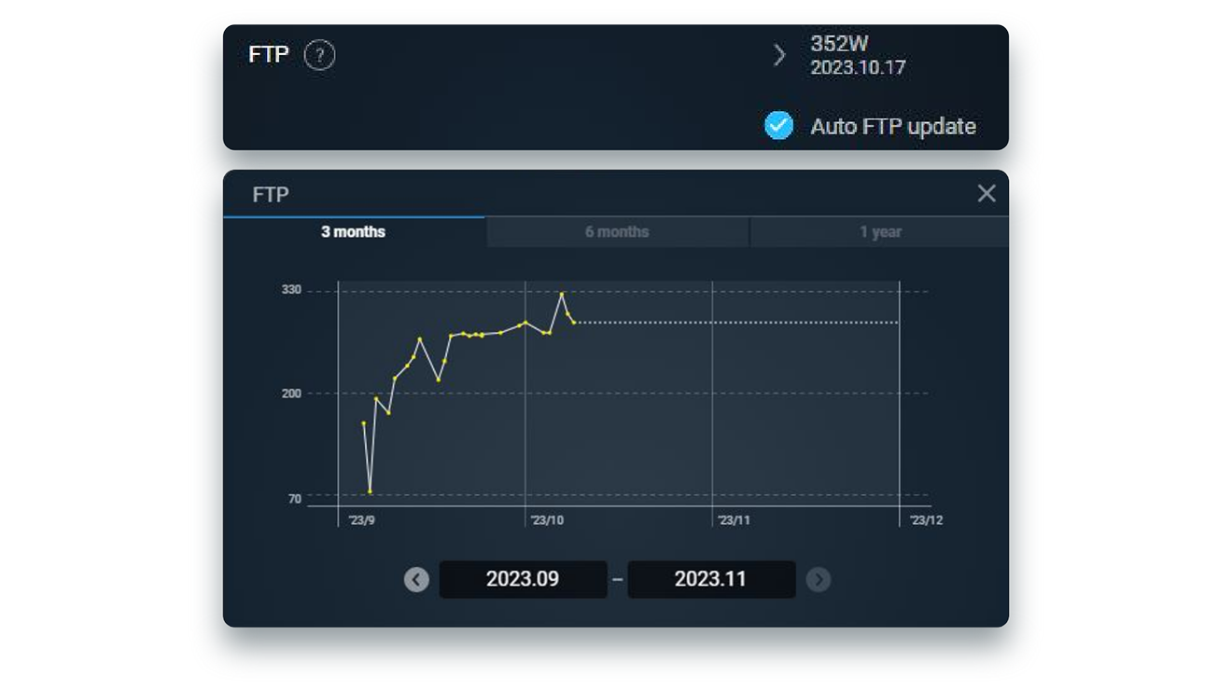Click the Auto FTP update label
1232x691 pixels.
893,126
